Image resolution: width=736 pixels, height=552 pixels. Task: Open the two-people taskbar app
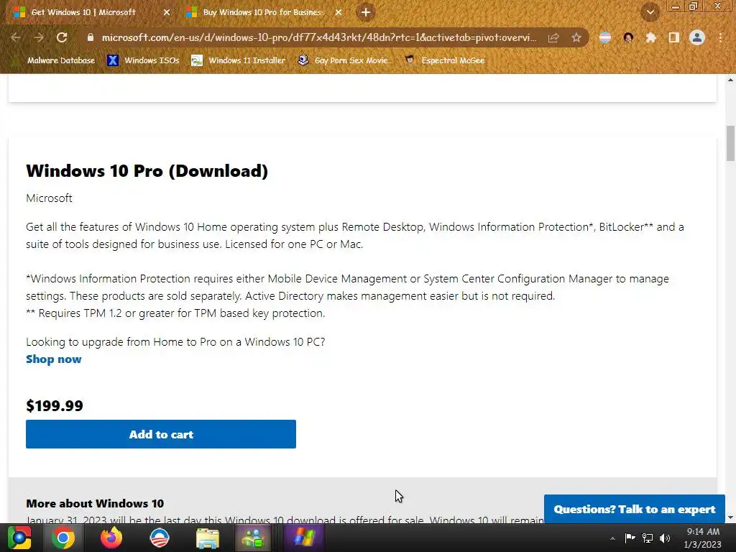pyautogui.click(x=253, y=538)
